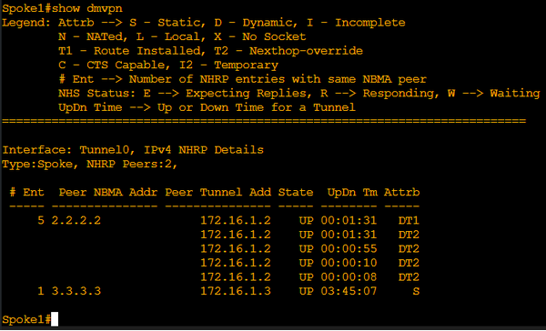546x331 pixels.
Task: Click the 'State' column header
Action: point(296,192)
